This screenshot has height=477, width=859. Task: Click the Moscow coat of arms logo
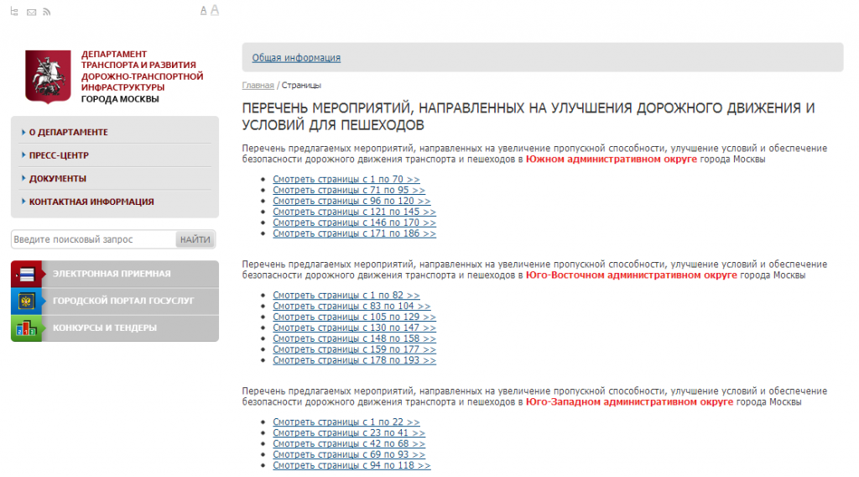point(48,76)
